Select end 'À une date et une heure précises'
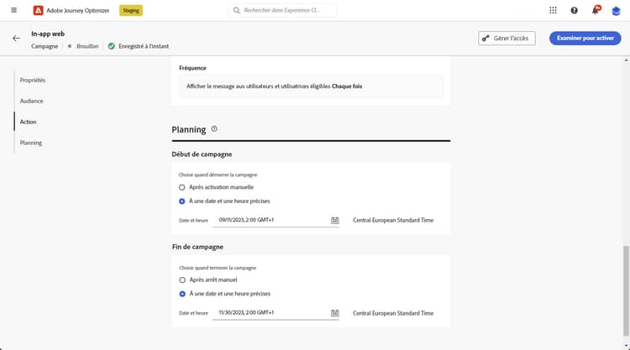 182,294
